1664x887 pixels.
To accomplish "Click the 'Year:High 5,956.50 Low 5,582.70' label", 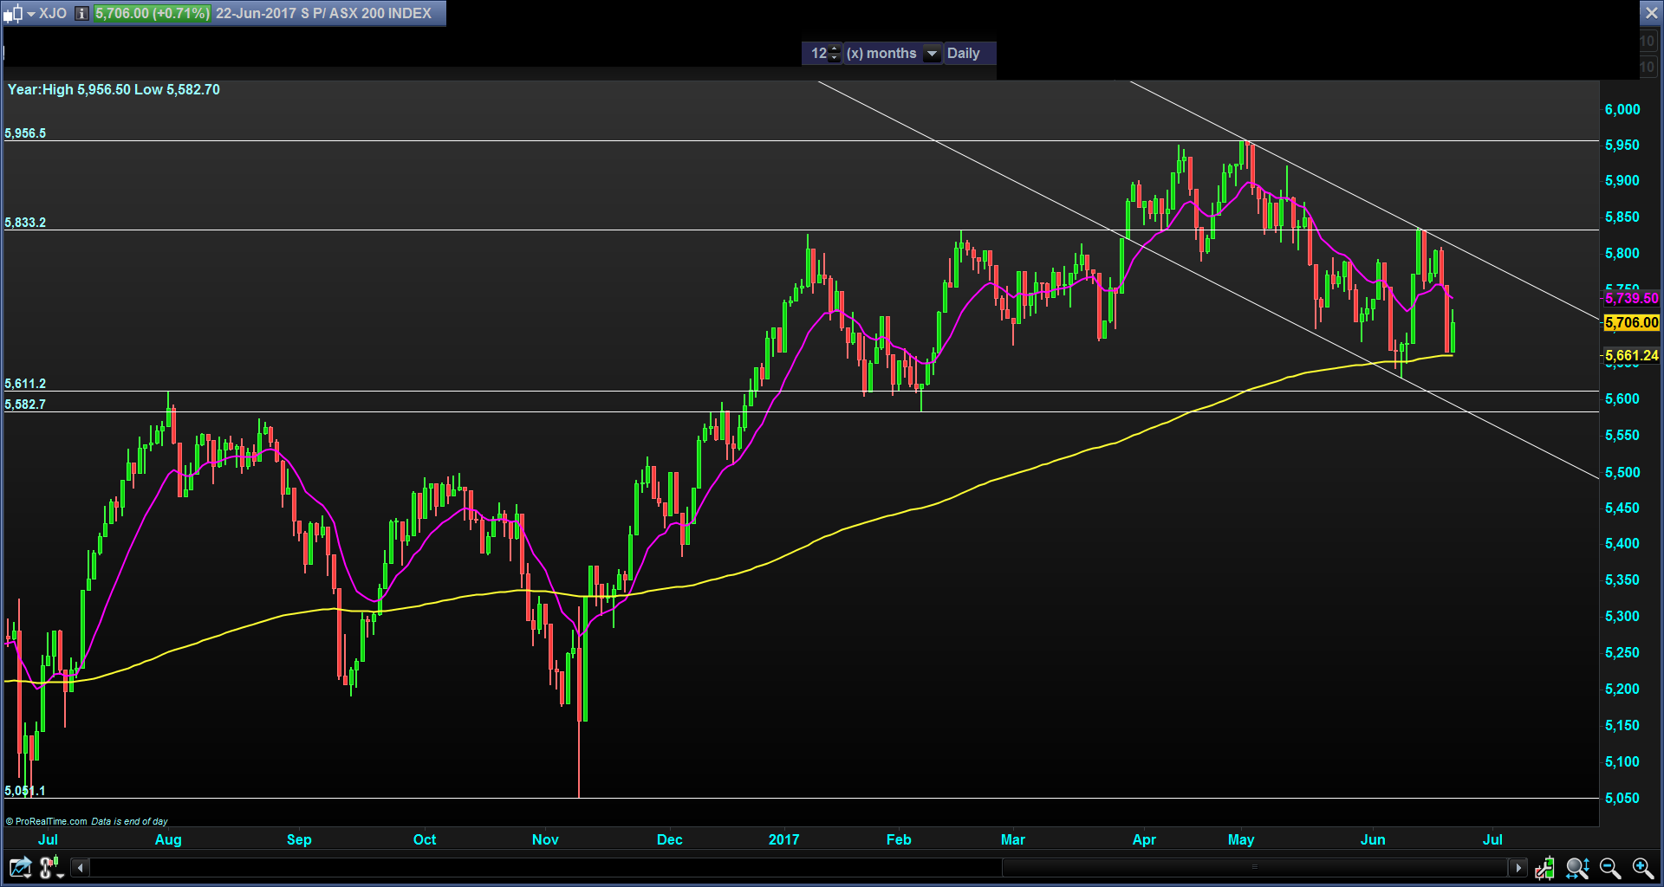I will pyautogui.click(x=114, y=90).
